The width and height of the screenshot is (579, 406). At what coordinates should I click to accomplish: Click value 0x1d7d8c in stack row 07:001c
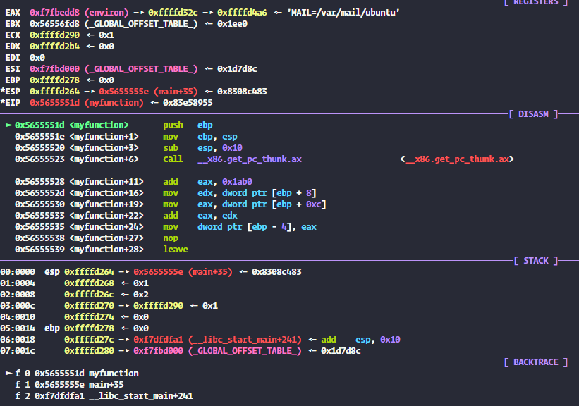[x=341, y=352]
